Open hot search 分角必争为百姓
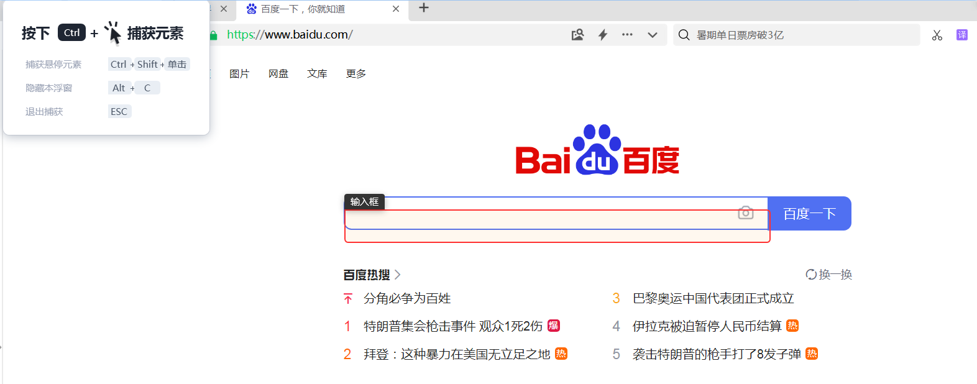The image size is (977, 384). [407, 298]
